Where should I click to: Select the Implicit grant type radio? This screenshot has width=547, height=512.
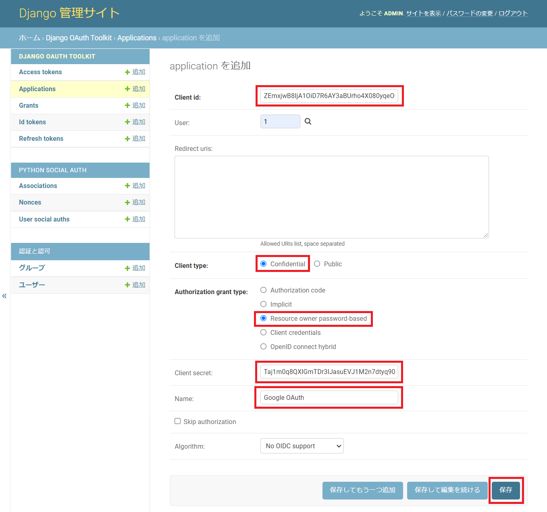coord(263,304)
